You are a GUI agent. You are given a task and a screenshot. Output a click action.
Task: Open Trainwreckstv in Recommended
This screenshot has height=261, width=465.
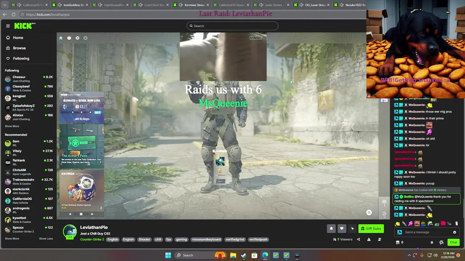tap(29, 181)
